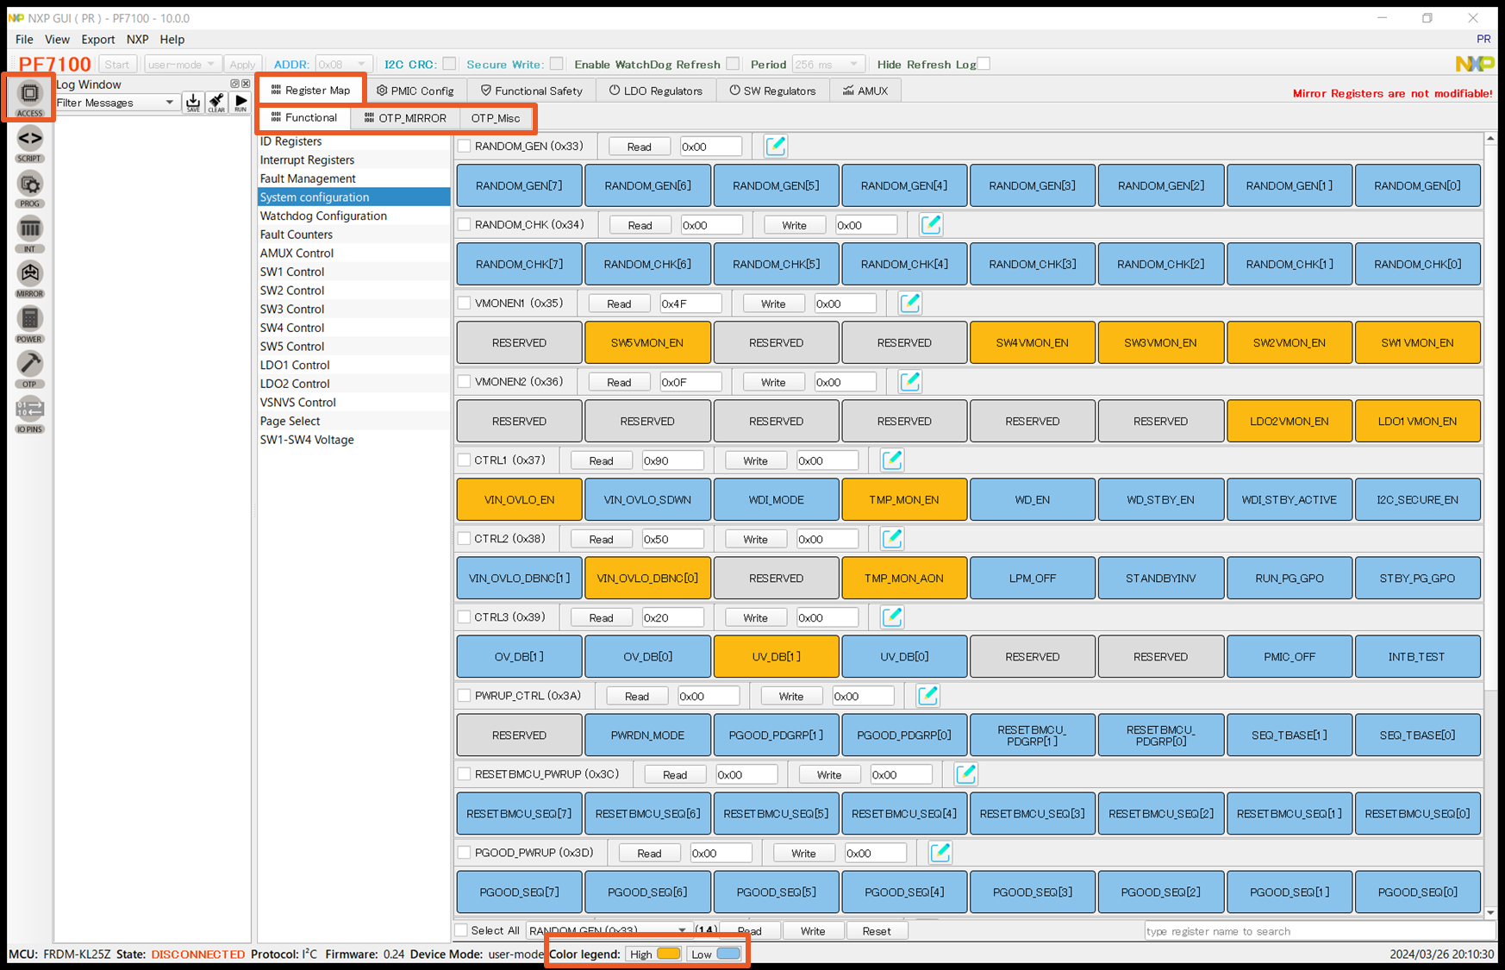Click the OTP hammer icon

pos(29,366)
